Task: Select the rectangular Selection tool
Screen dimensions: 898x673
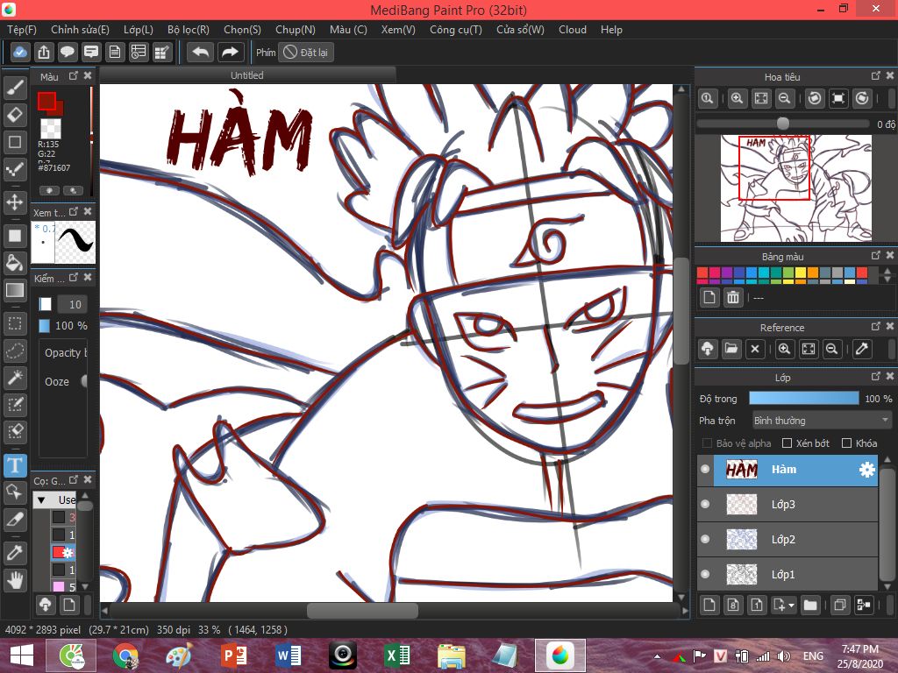Action: [x=15, y=323]
